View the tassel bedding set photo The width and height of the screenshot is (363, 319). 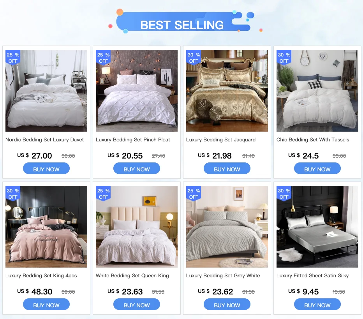tap(317, 91)
